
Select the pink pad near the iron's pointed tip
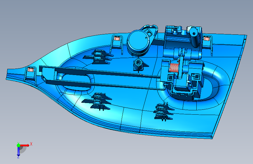[31, 70]
